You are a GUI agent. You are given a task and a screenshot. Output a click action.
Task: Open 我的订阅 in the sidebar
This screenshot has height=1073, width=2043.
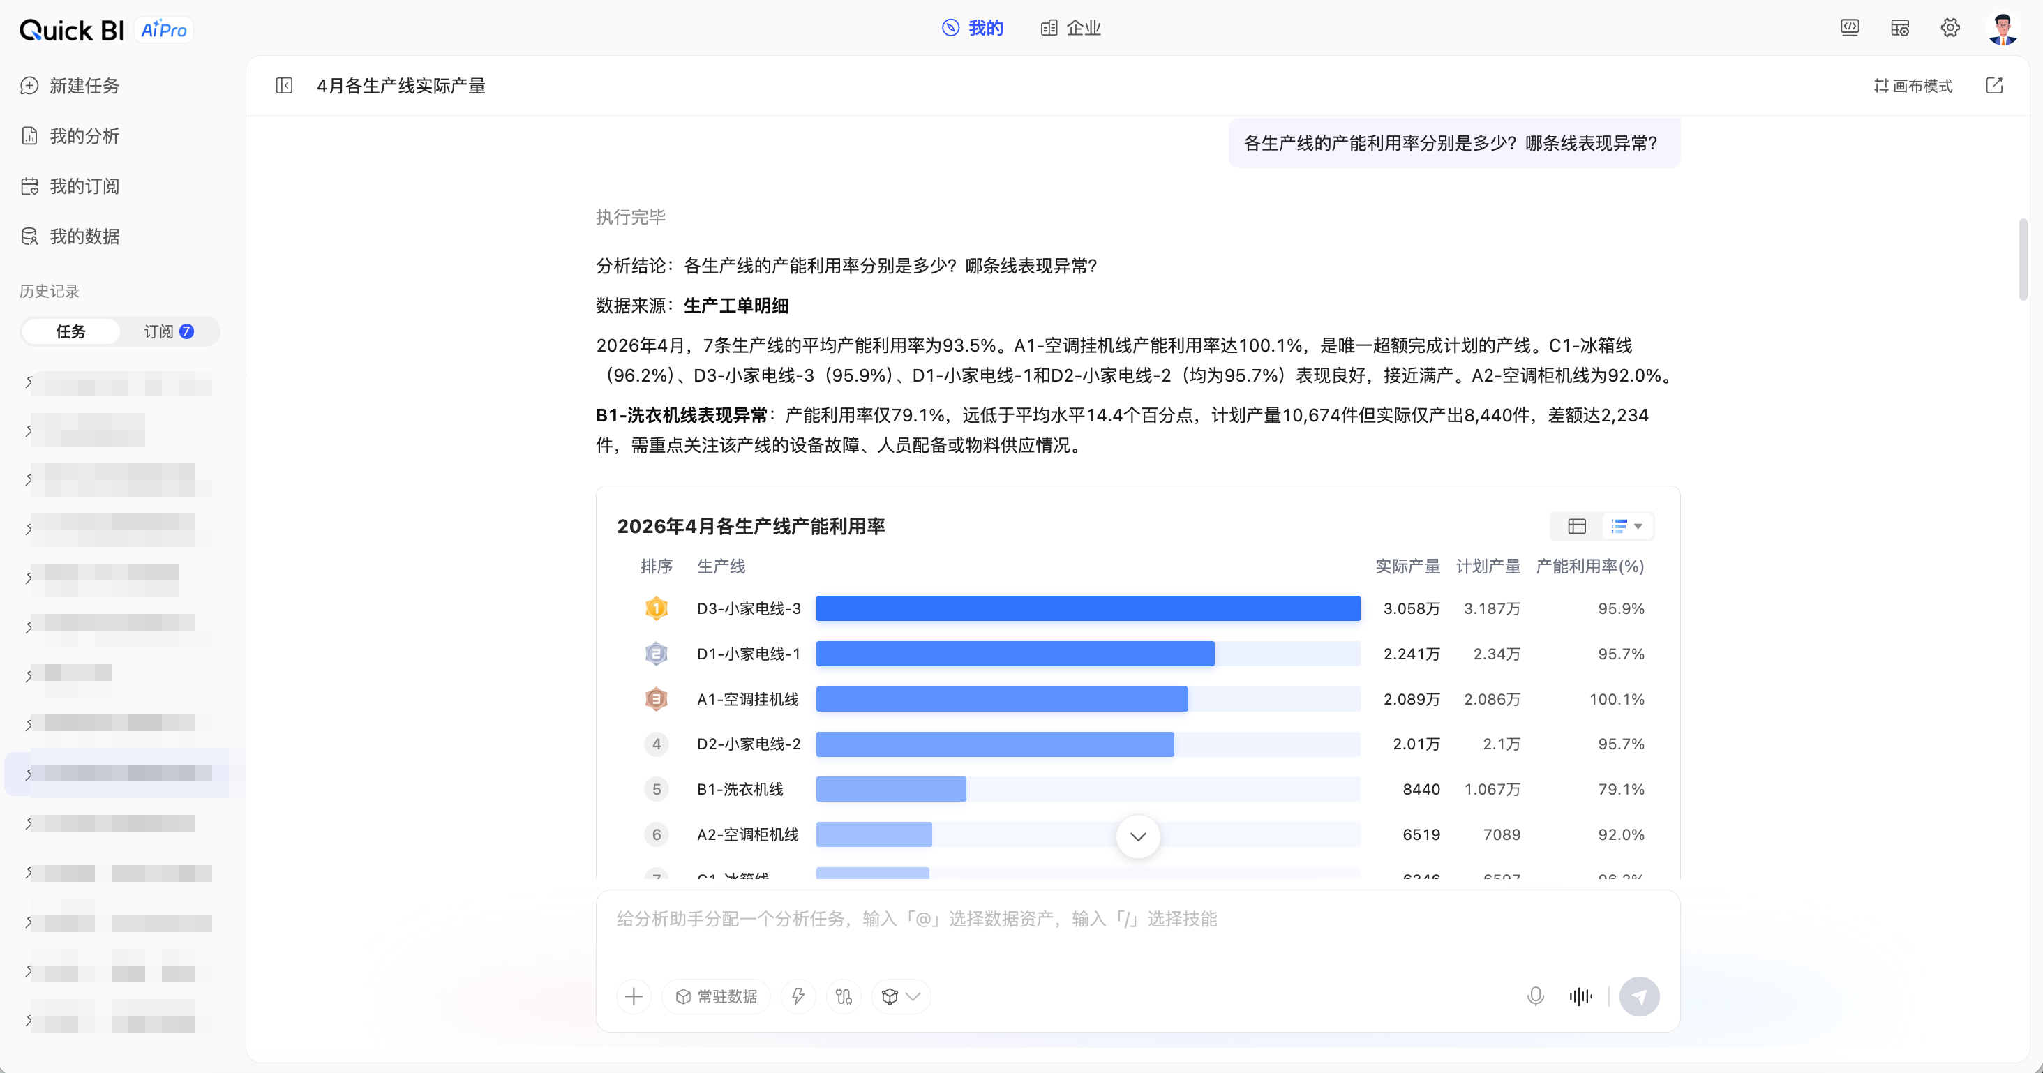pos(70,186)
